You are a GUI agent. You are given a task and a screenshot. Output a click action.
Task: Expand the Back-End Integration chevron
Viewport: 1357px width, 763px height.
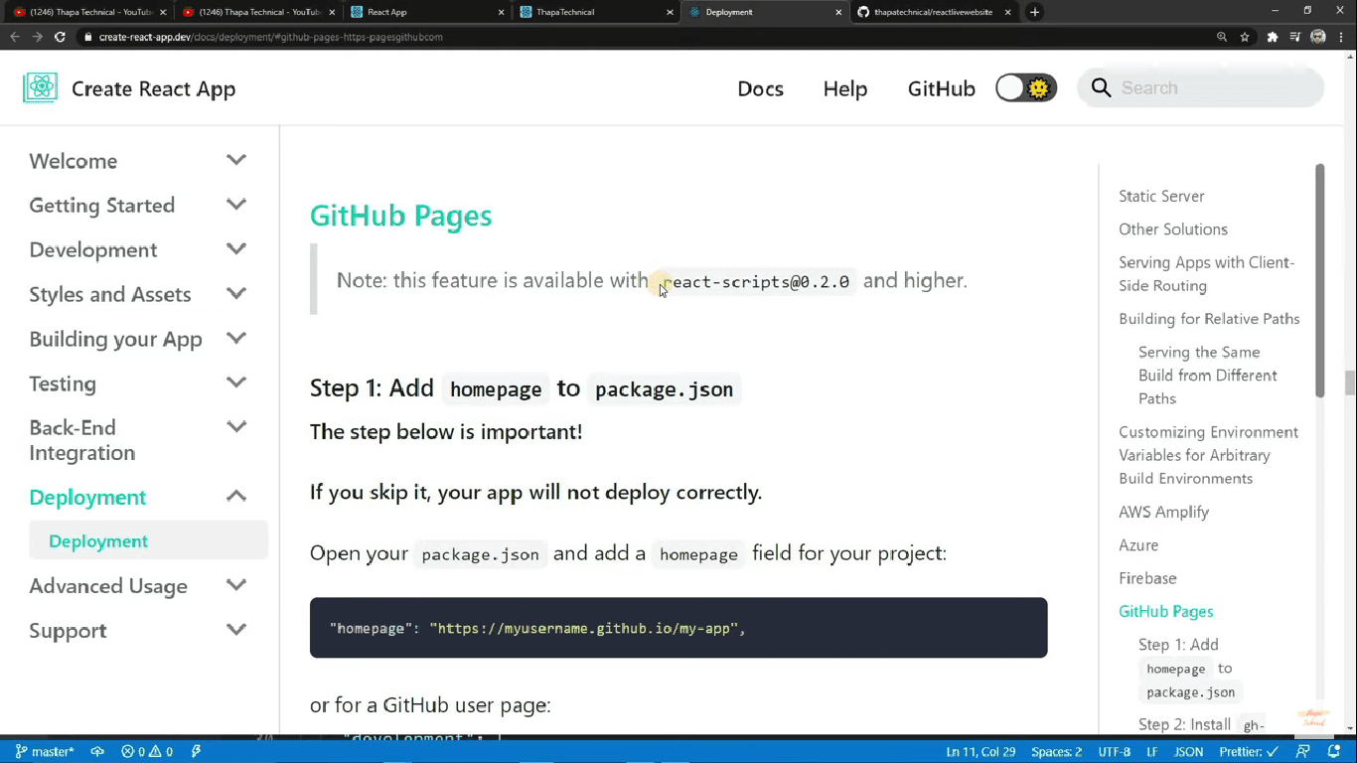236,427
